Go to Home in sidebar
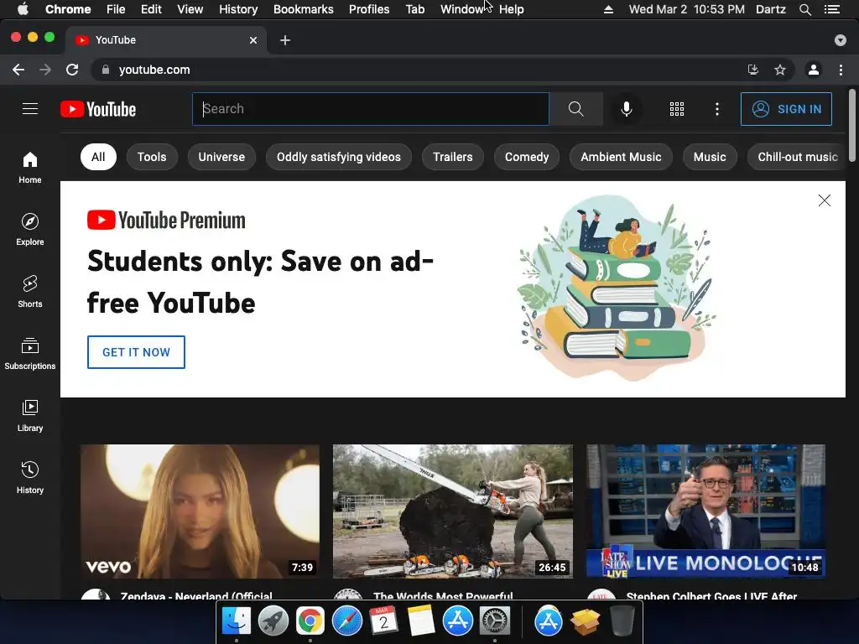Viewport: 859px width, 644px height. 30,168
